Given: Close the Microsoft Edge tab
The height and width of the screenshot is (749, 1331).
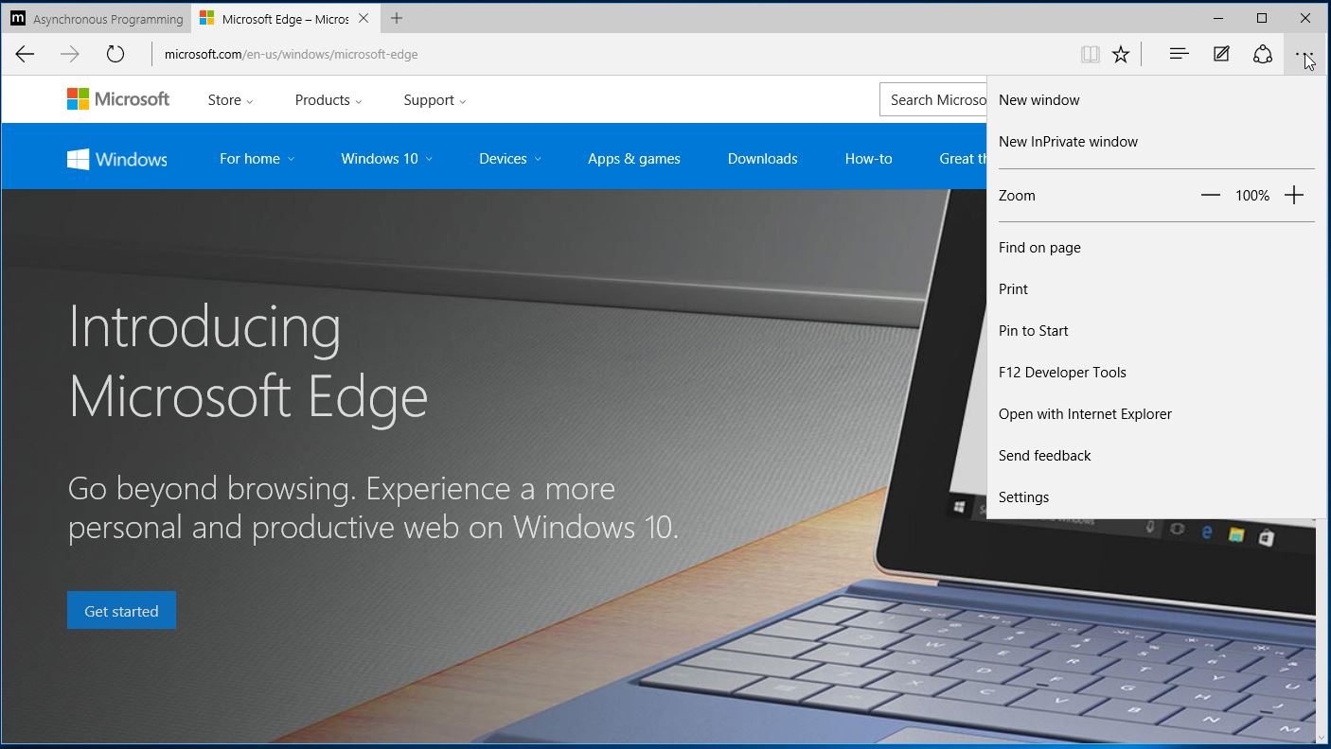Looking at the screenshot, I should pyautogui.click(x=364, y=19).
